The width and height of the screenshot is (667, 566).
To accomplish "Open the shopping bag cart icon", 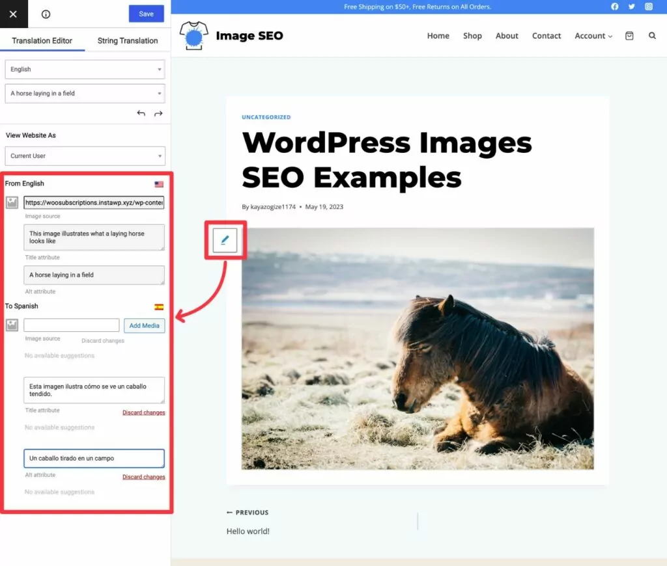I will (x=629, y=36).
